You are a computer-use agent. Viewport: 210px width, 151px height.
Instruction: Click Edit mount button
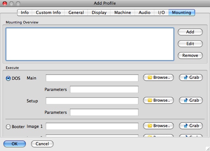190,44
